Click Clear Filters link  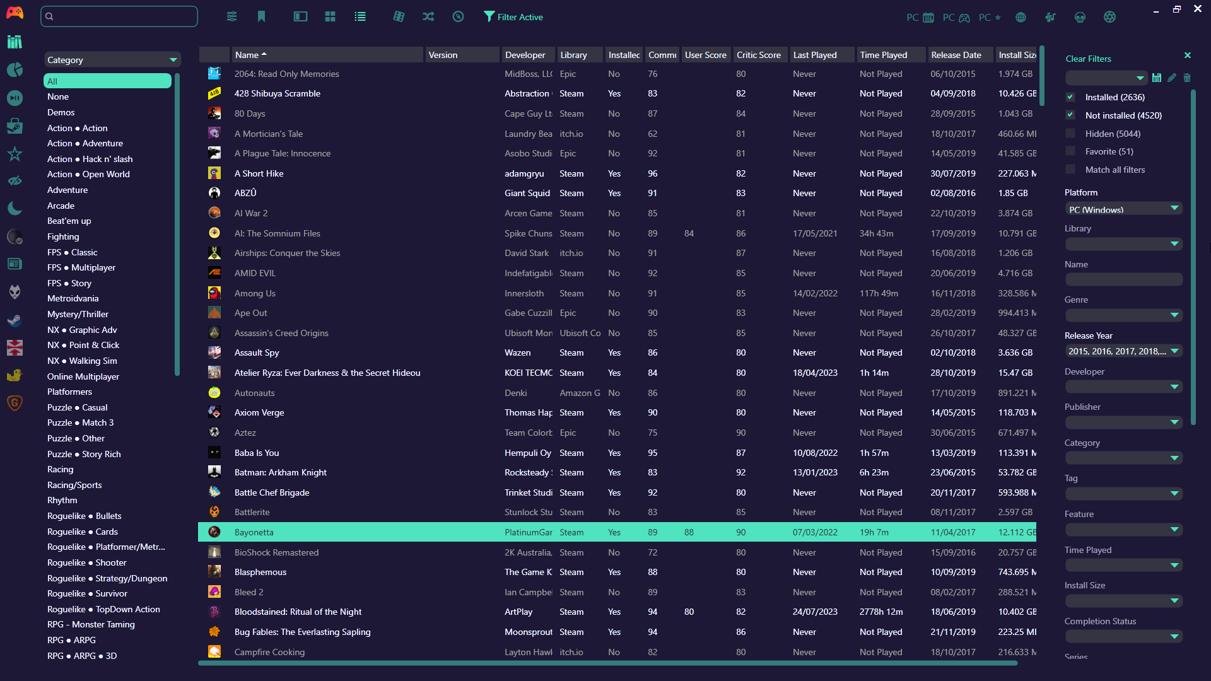point(1088,59)
